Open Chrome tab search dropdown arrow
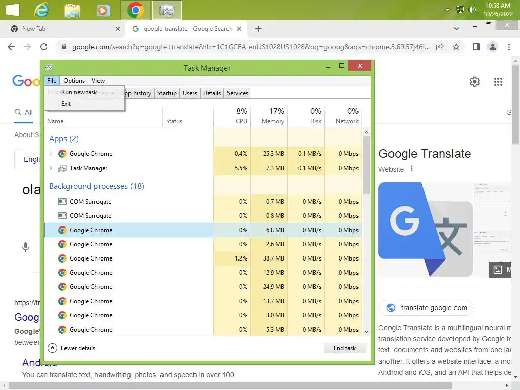 (457, 29)
